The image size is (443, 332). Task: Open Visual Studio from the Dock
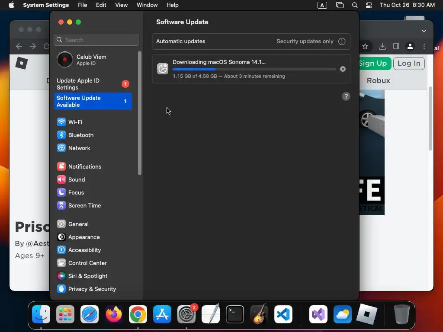coord(318,314)
